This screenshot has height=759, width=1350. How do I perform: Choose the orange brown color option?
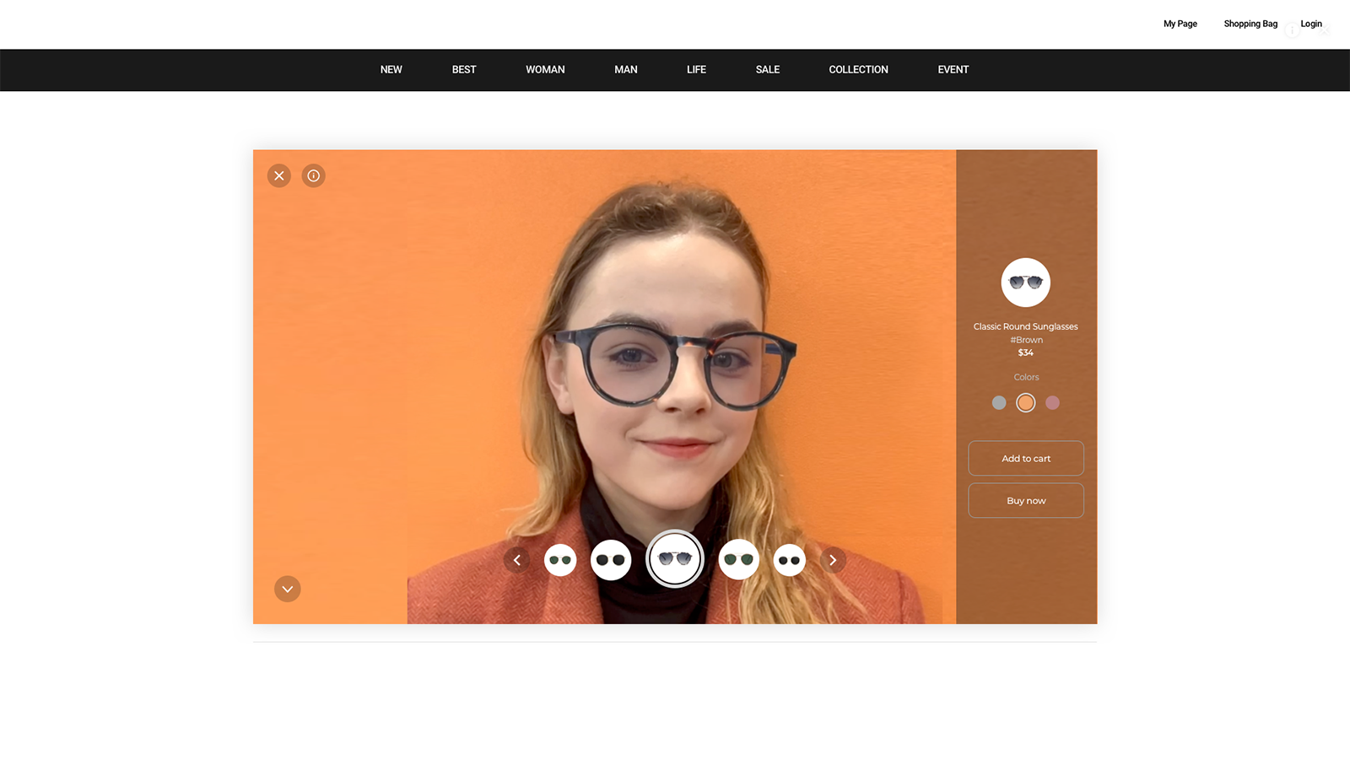[x=1026, y=403]
